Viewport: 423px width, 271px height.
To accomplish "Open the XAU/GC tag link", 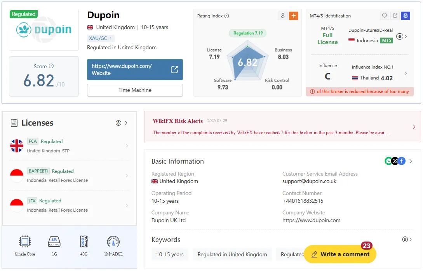I will pyautogui.click(x=100, y=38).
